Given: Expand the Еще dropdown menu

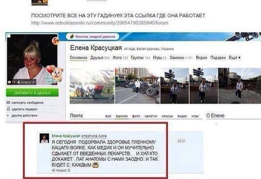Looking at the screenshot, I should click(x=235, y=58).
